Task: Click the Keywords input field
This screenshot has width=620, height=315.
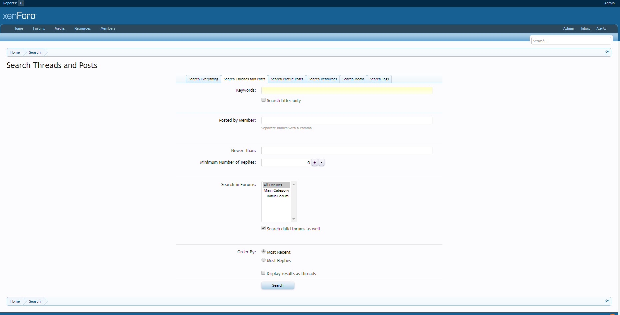Action: [346, 90]
